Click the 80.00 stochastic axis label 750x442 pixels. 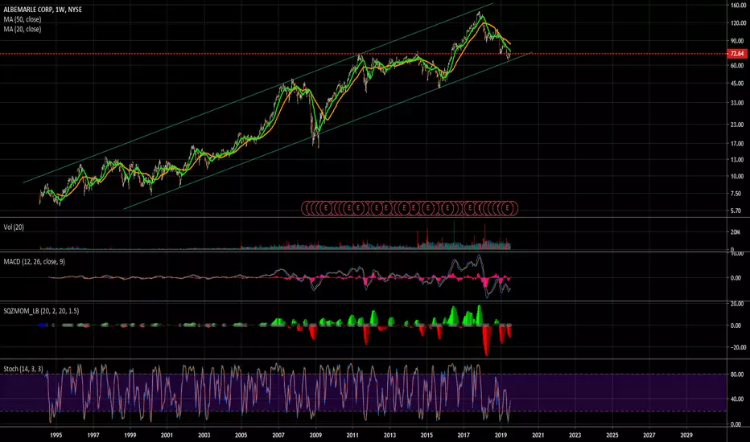(738, 374)
